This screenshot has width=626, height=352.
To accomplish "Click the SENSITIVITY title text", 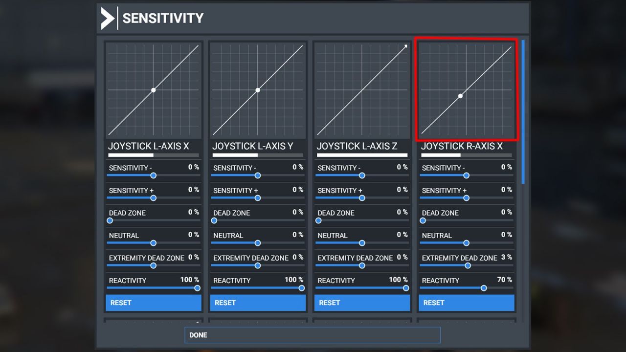I will click(x=163, y=18).
